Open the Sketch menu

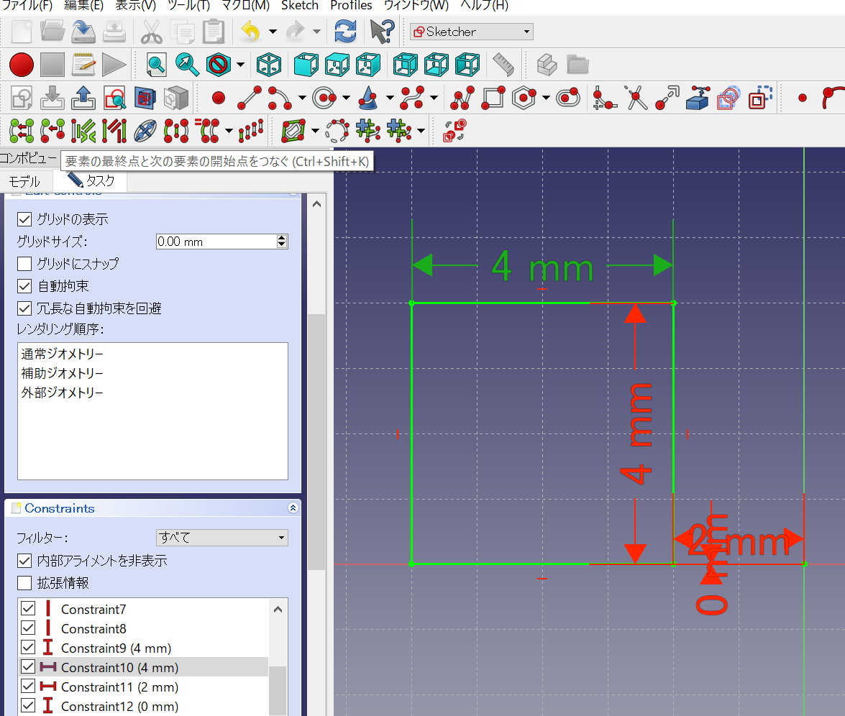click(300, 5)
